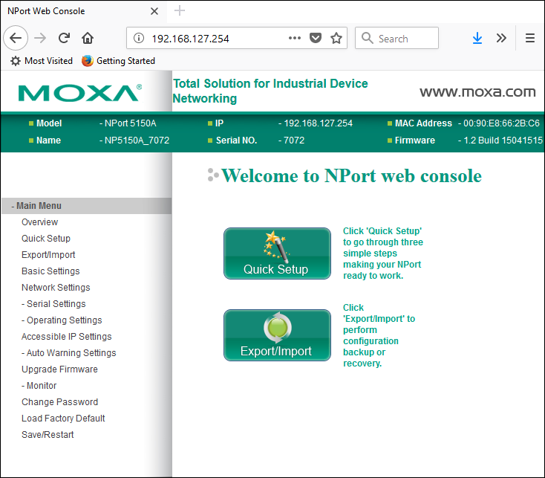Expand Operating Settings menu item
This screenshot has height=478, width=545.
pos(62,320)
